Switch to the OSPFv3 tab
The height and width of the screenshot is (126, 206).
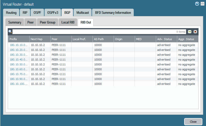tap(52, 13)
